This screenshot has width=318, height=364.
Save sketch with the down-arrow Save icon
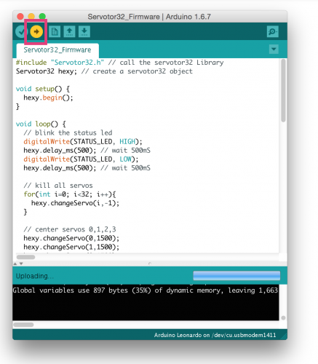click(84, 31)
